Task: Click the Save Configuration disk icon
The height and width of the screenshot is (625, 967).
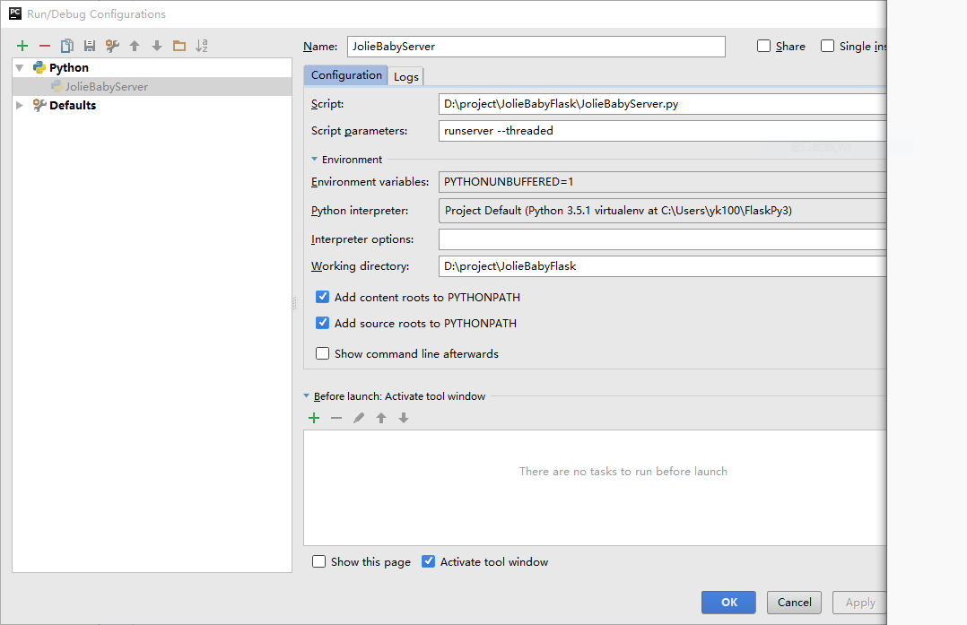Action: pos(90,46)
